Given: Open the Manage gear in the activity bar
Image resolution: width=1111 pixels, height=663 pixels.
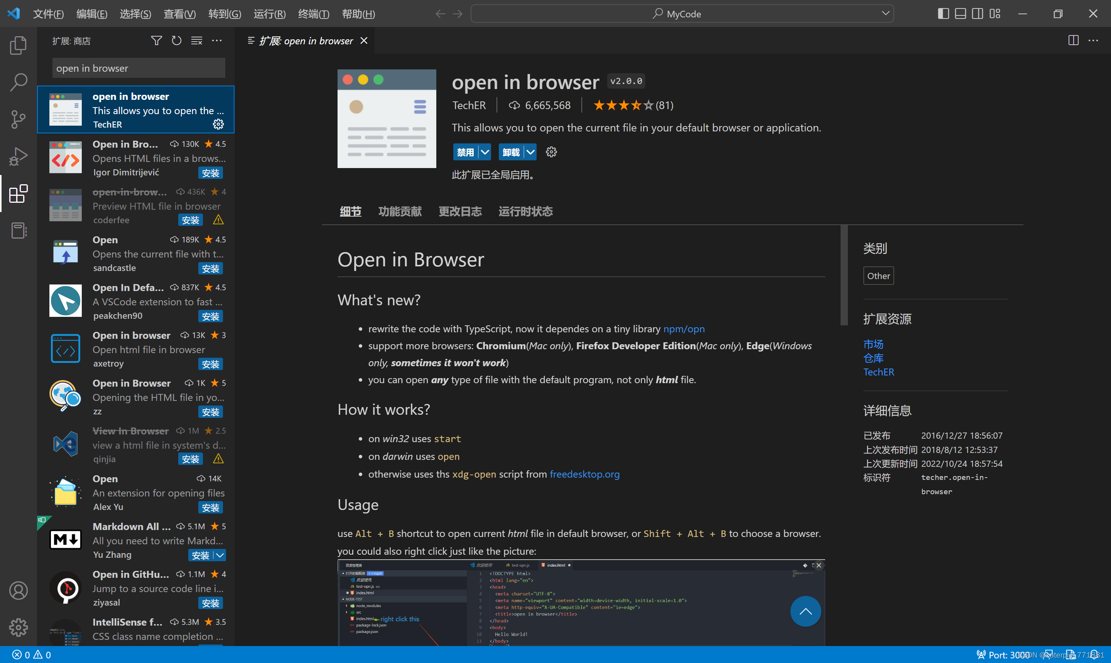Looking at the screenshot, I should coord(19,627).
